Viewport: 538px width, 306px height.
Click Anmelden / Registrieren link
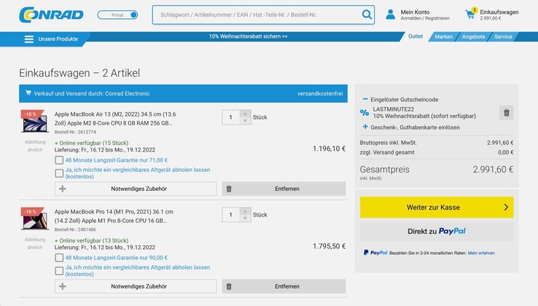(425, 18)
